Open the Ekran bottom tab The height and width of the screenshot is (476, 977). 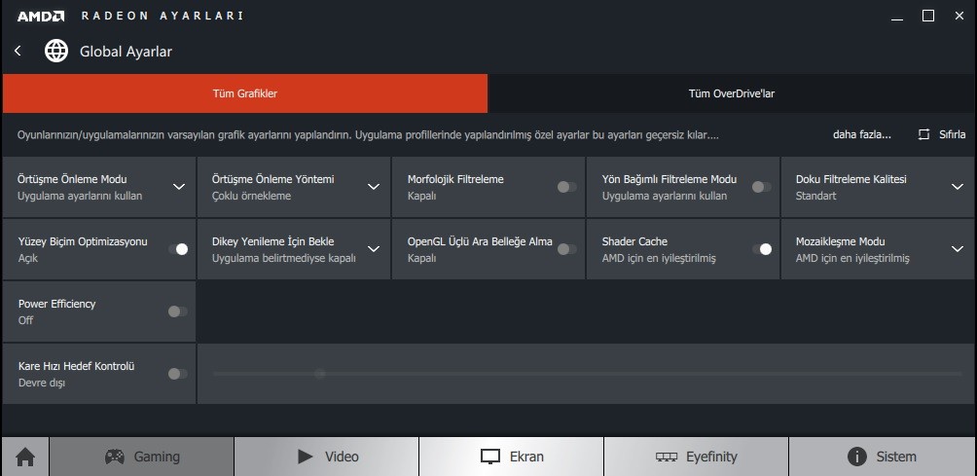512,457
